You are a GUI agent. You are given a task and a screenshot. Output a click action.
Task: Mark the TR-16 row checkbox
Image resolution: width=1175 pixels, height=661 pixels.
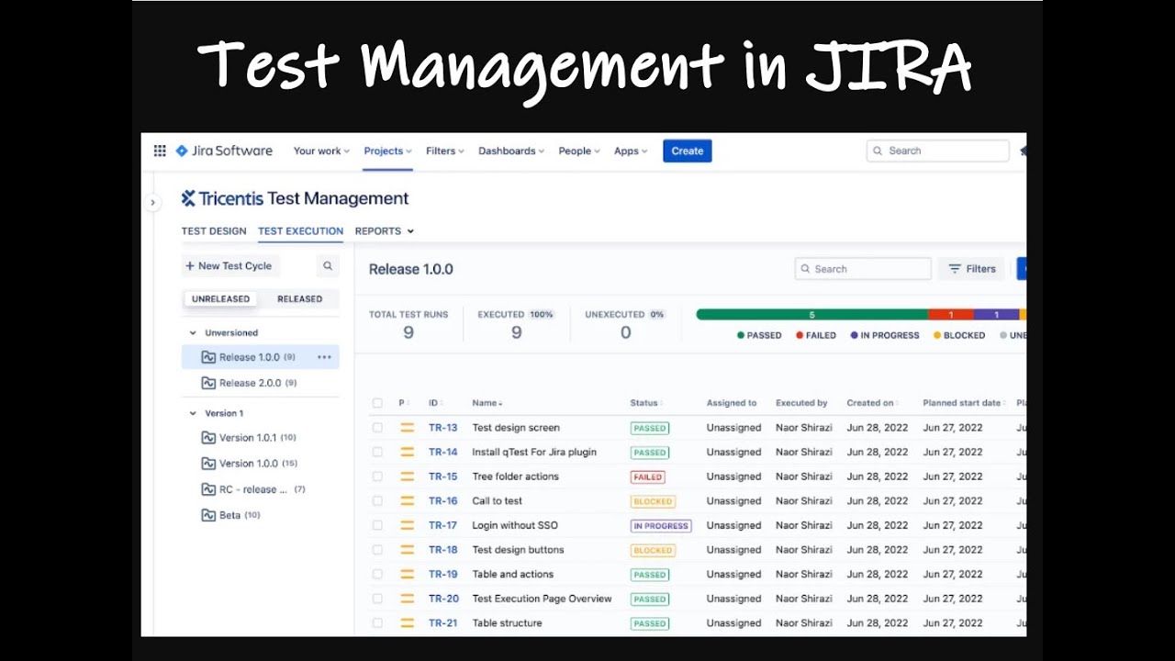click(x=377, y=501)
